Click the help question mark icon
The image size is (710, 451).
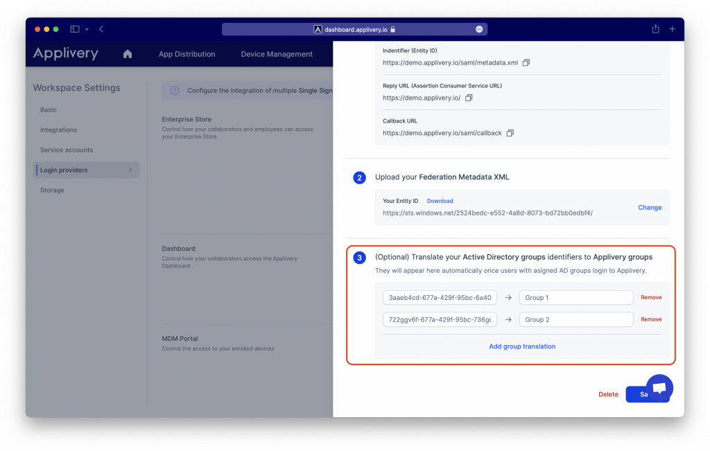click(175, 91)
